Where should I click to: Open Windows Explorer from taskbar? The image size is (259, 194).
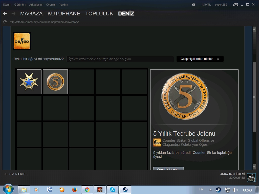[24, 190]
